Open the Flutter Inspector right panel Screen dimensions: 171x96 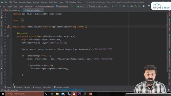[x=169, y=41]
